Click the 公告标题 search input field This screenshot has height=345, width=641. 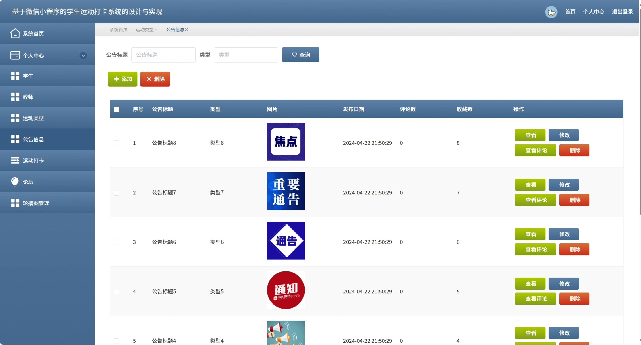click(x=163, y=55)
